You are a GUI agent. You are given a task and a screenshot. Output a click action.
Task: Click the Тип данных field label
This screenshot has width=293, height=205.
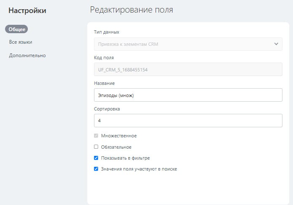tap(106, 32)
